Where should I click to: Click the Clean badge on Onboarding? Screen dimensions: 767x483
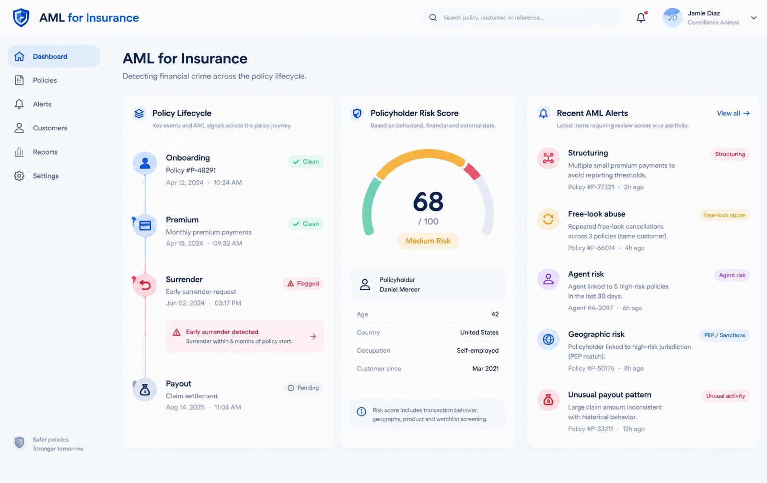[306, 162]
